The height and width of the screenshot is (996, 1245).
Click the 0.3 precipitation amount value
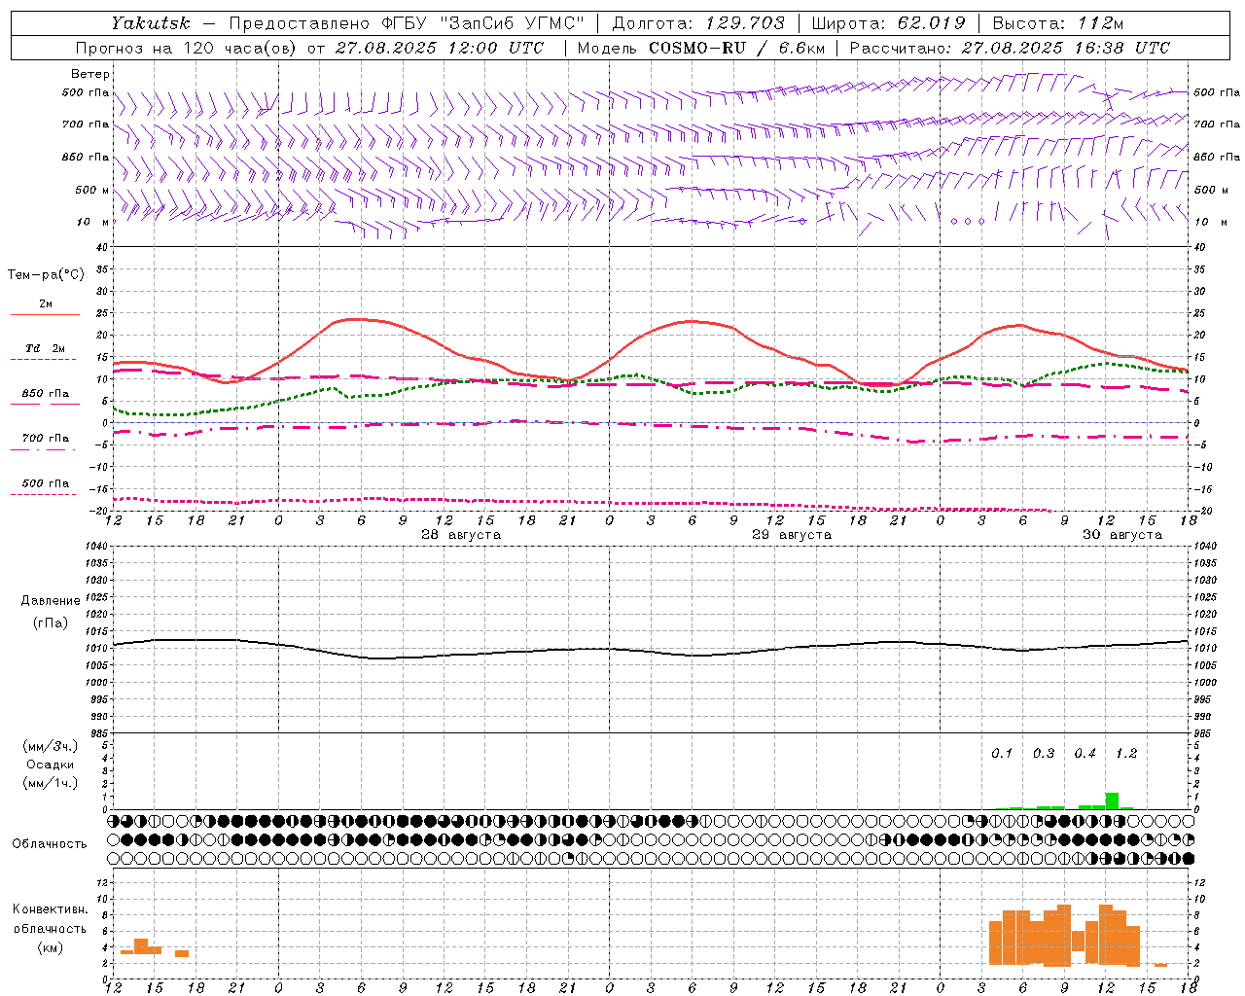[x=1044, y=754]
